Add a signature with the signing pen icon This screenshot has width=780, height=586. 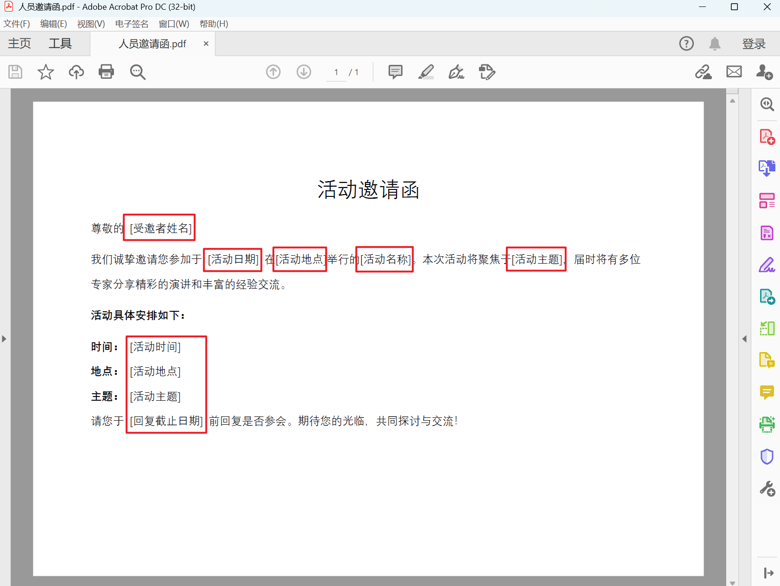tap(456, 72)
